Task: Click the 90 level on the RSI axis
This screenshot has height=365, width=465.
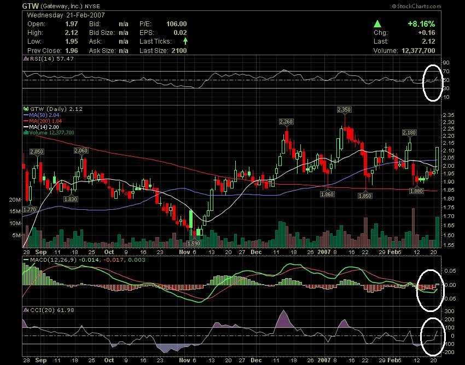Action: 446,62
